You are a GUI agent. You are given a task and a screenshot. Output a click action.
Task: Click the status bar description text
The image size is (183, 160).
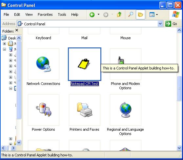pyautogui.click(x=37, y=155)
